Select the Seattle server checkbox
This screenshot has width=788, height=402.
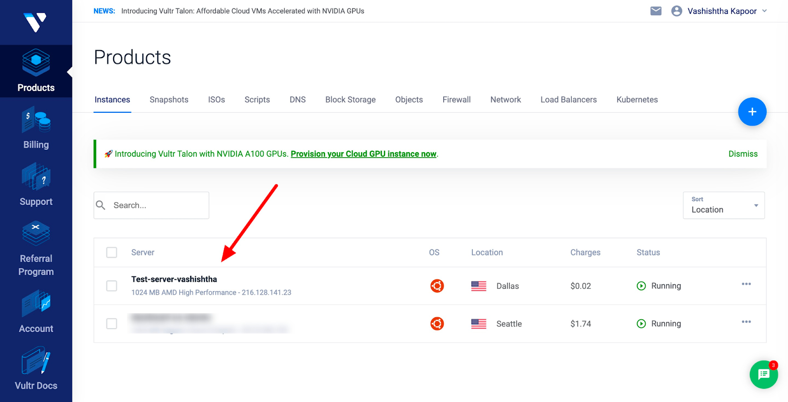click(x=112, y=324)
